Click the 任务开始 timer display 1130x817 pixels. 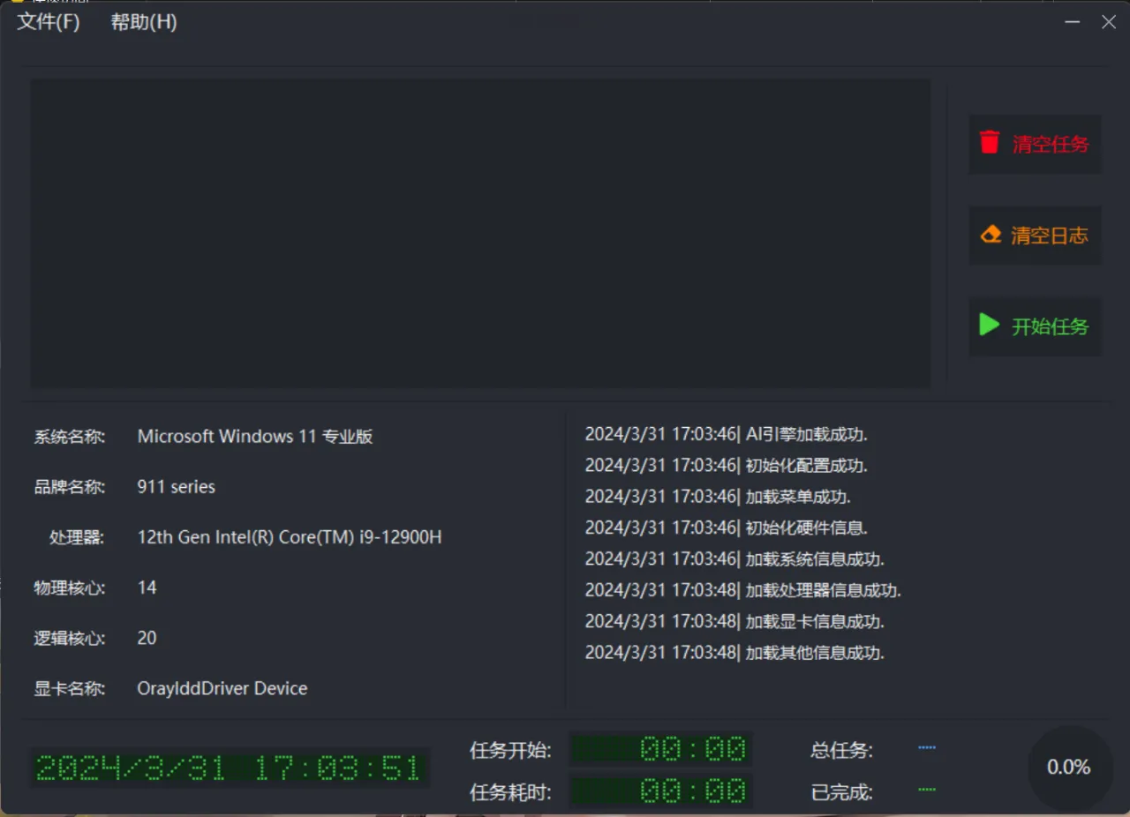point(660,750)
